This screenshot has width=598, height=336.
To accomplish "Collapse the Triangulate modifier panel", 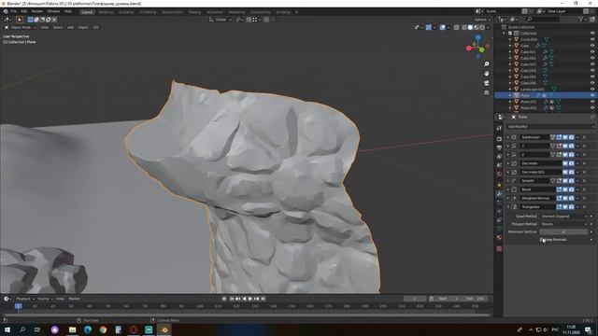I will coord(508,207).
